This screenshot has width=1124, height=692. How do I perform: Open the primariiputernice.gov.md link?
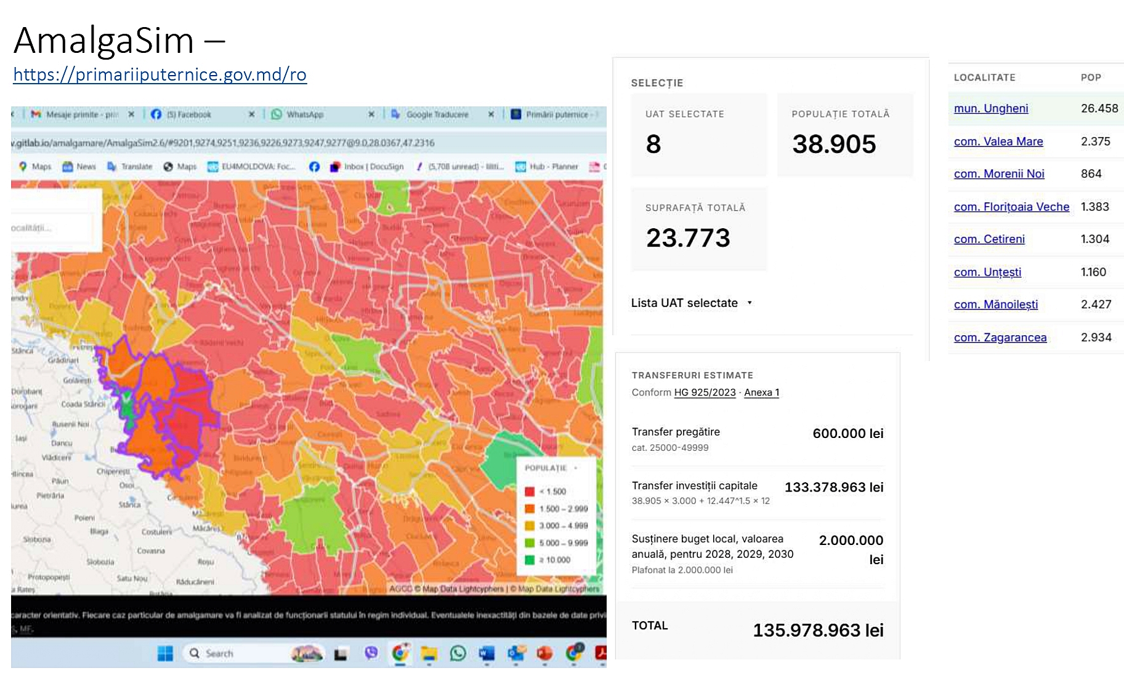point(160,74)
